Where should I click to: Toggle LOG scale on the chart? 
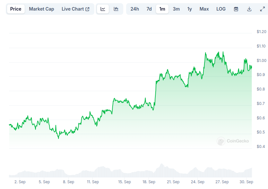tap(221, 9)
